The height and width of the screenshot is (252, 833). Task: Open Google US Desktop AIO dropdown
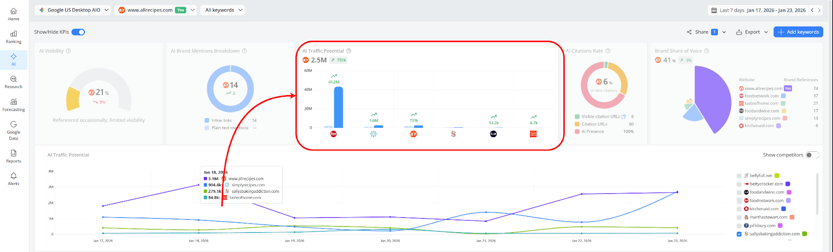tap(73, 10)
